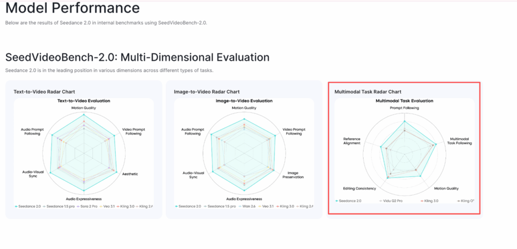The width and height of the screenshot is (517, 249).
Task: Click the SeedVideoBench-2.0 Multi-Dimensional Evaluation heading
Action: click(x=137, y=57)
